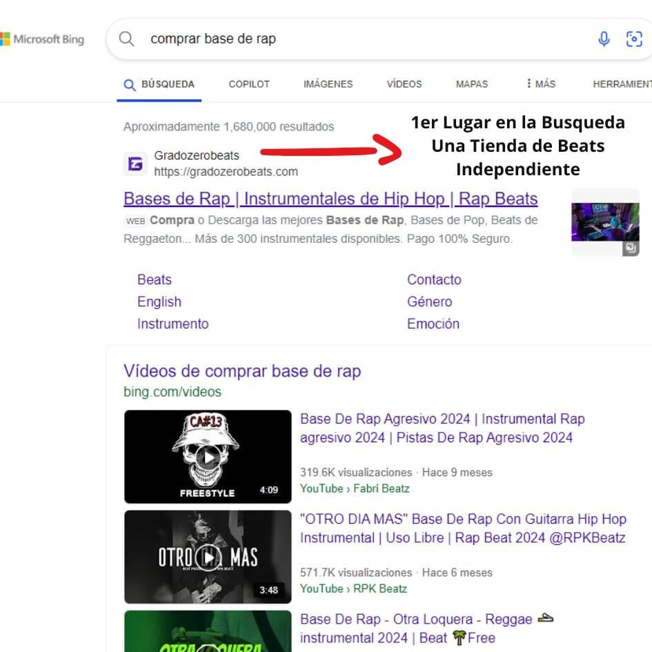
Task: Switch to the Copilot tab
Action: (x=249, y=84)
